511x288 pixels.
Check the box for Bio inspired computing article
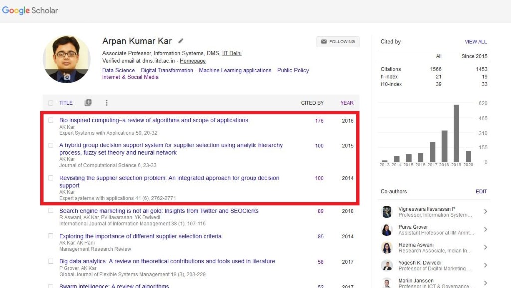(x=51, y=120)
